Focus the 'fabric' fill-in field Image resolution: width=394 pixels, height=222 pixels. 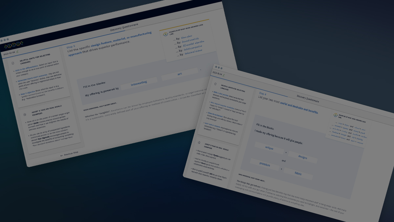click(x=298, y=174)
